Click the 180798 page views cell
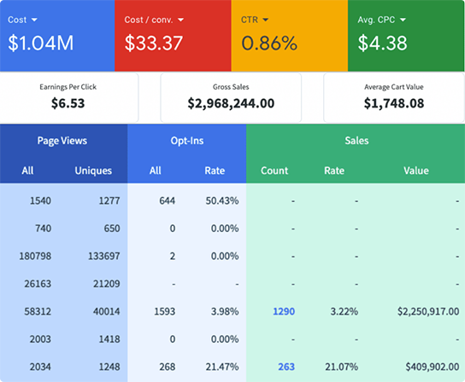Screen dimensions: 465x382 coord(35,256)
